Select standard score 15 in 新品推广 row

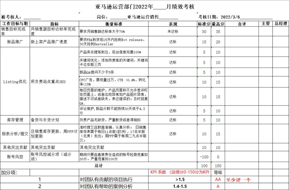click(204, 42)
